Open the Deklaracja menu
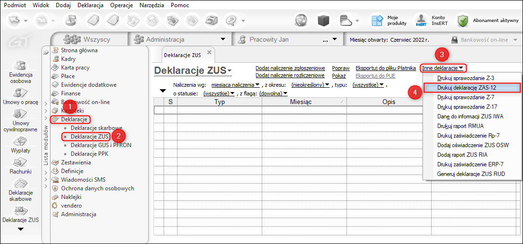 tap(90, 5)
